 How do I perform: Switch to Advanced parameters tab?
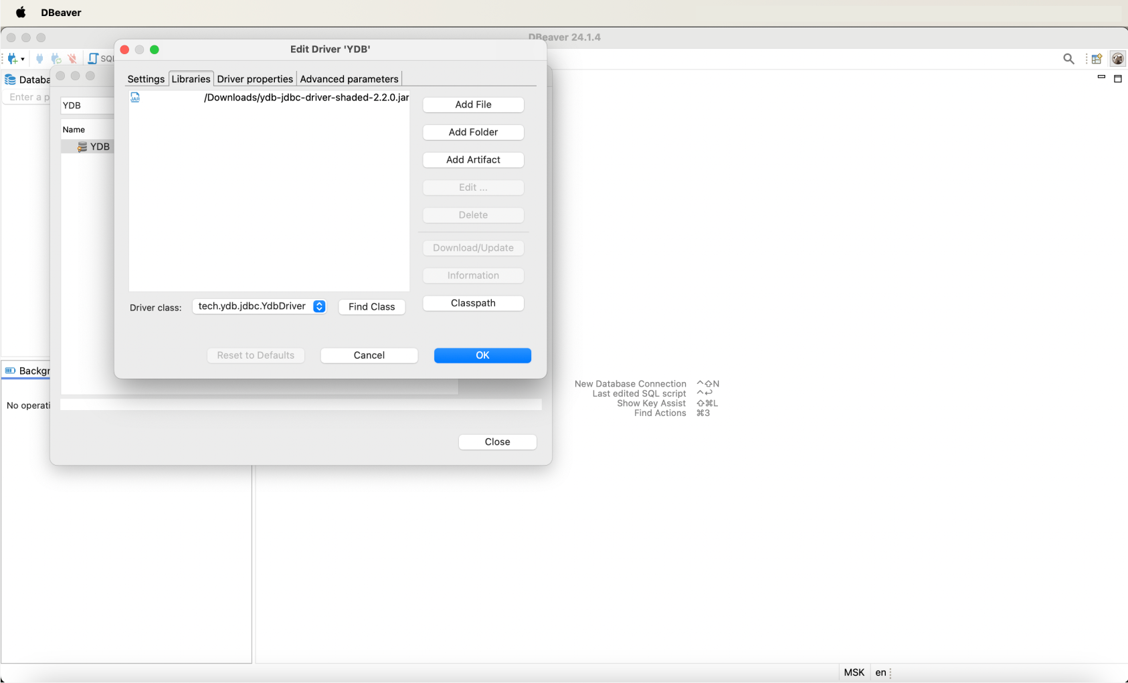coord(349,79)
